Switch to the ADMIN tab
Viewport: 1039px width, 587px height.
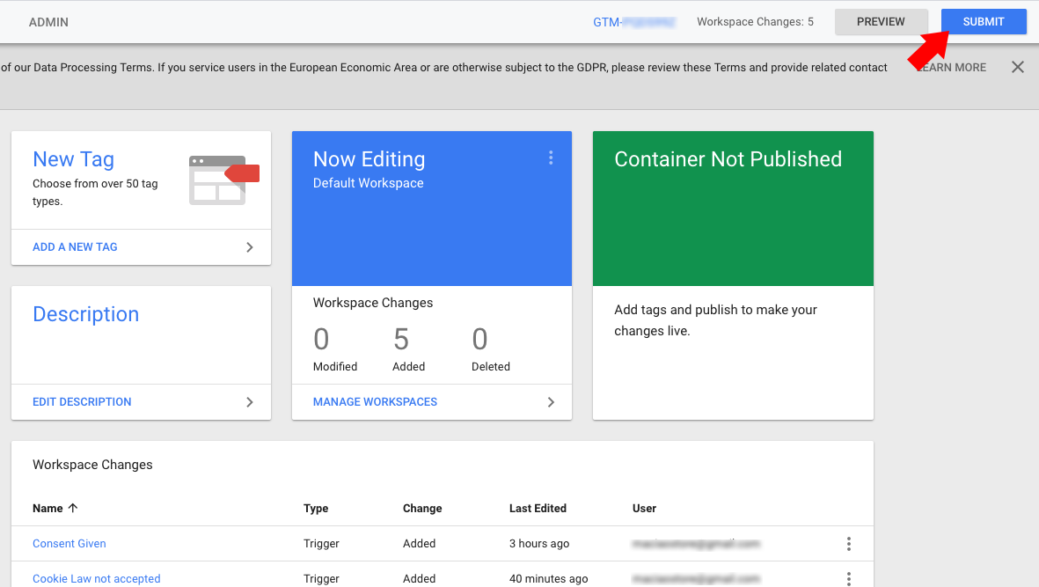pos(48,21)
